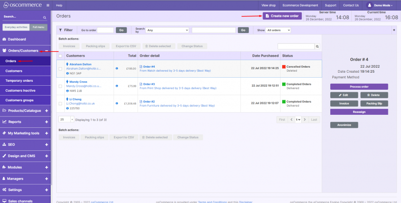Viewport: 401px width, 203px height.
Task: Click the info icon in Mandy Cross's row
Action: click(x=117, y=86)
